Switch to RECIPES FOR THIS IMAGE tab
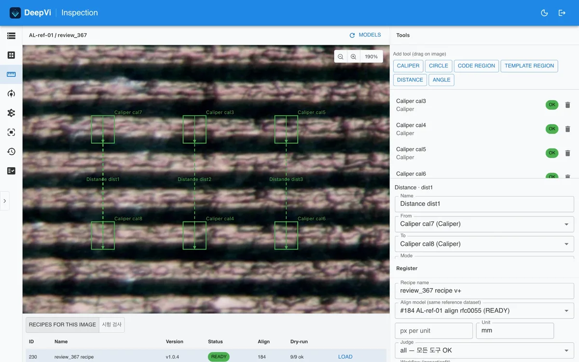 (62, 325)
